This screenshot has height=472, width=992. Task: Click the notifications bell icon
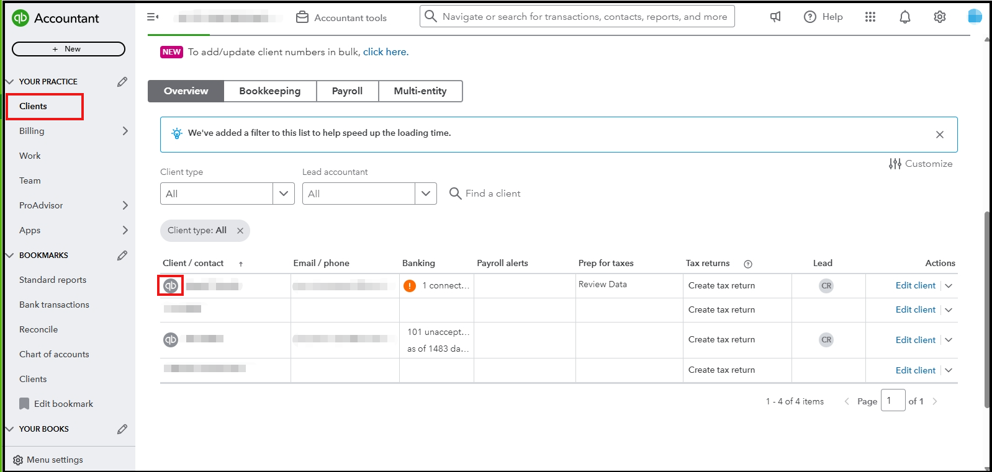coord(904,17)
